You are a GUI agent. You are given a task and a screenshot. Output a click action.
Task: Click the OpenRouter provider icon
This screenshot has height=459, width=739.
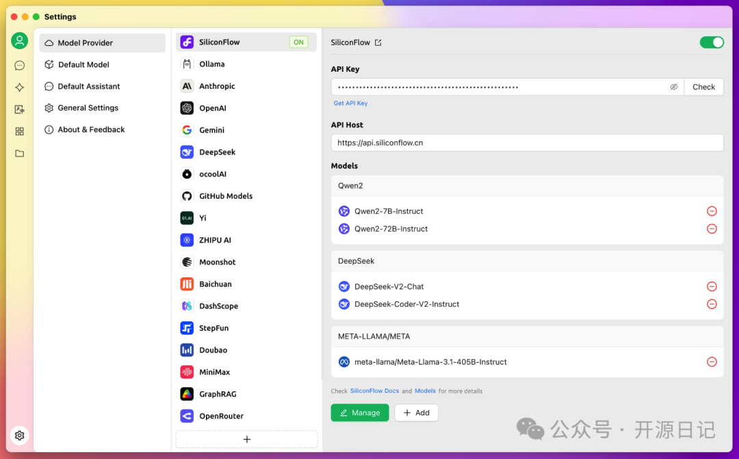coord(187,416)
